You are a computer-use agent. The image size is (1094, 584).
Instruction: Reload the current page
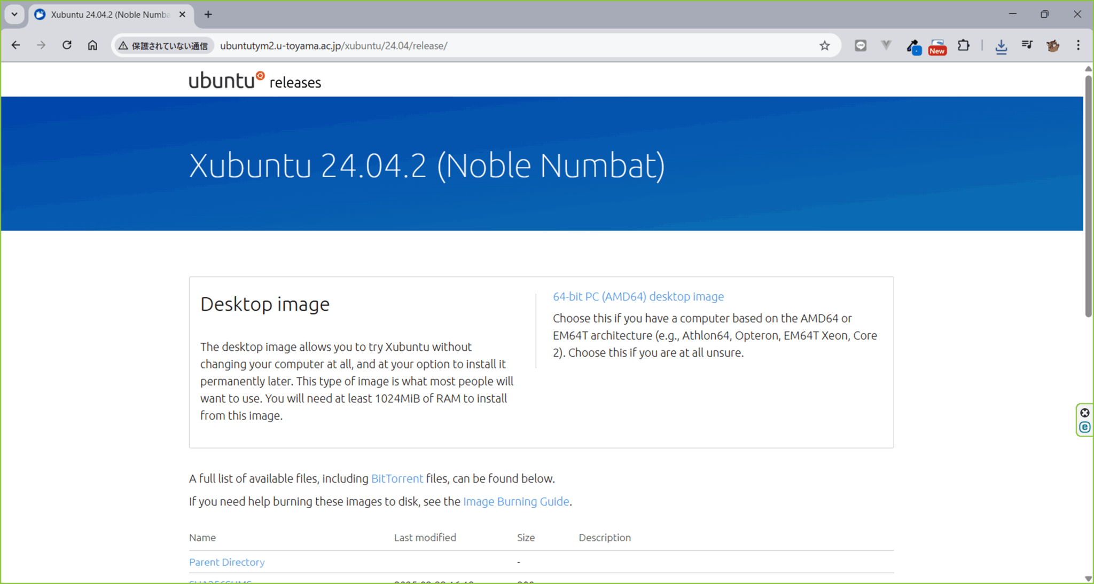[x=67, y=45]
